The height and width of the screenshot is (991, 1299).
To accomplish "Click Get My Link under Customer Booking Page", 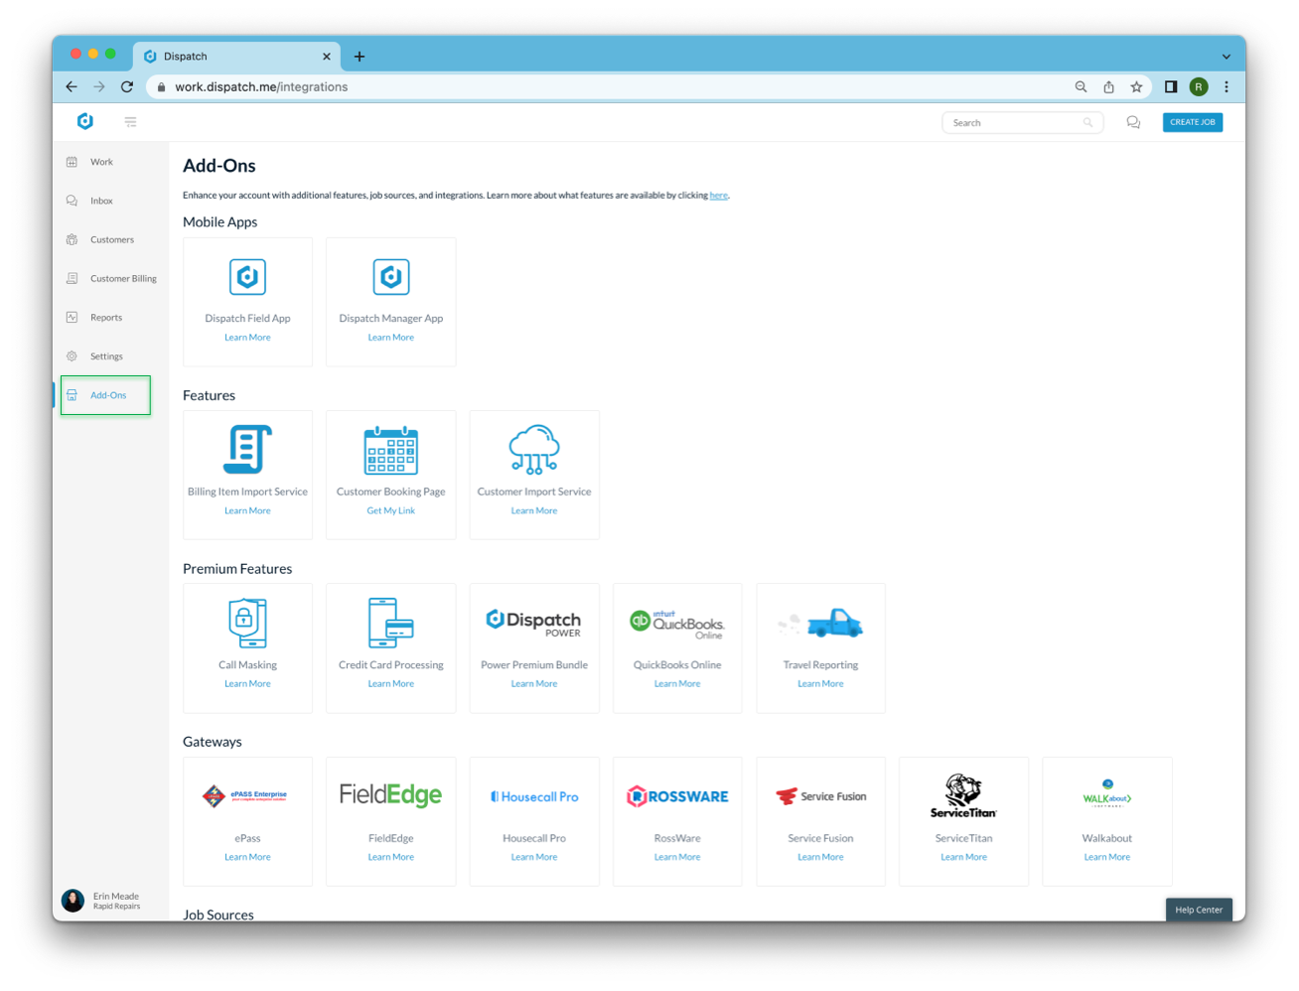I will (390, 510).
